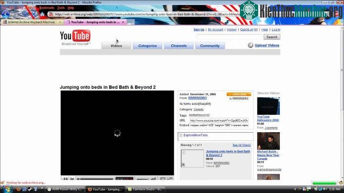Open the Bookmarks menu
This screenshot has height=193, width=344.
point(47,8)
